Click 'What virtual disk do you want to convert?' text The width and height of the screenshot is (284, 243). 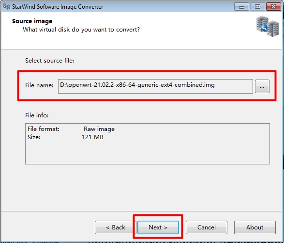81,30
